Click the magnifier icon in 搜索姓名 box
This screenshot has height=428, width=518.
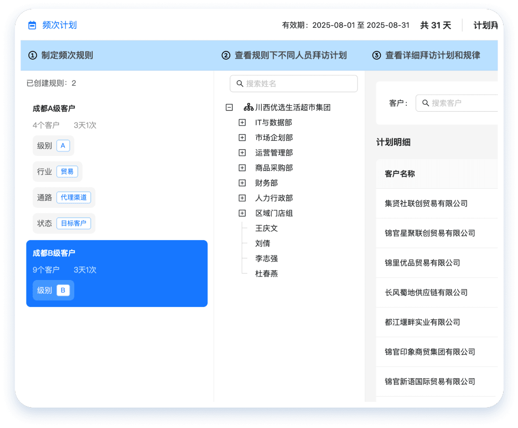[x=240, y=83]
